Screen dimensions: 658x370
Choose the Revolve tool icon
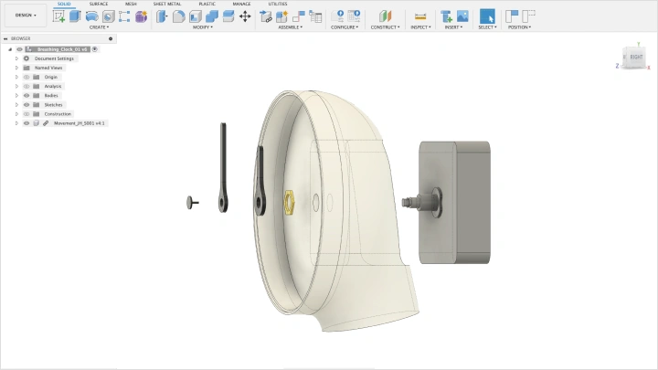point(92,16)
